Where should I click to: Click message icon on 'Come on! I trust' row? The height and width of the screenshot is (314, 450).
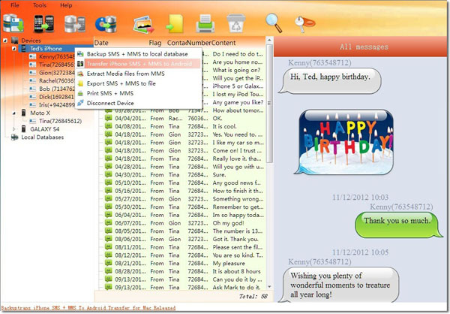point(109,150)
